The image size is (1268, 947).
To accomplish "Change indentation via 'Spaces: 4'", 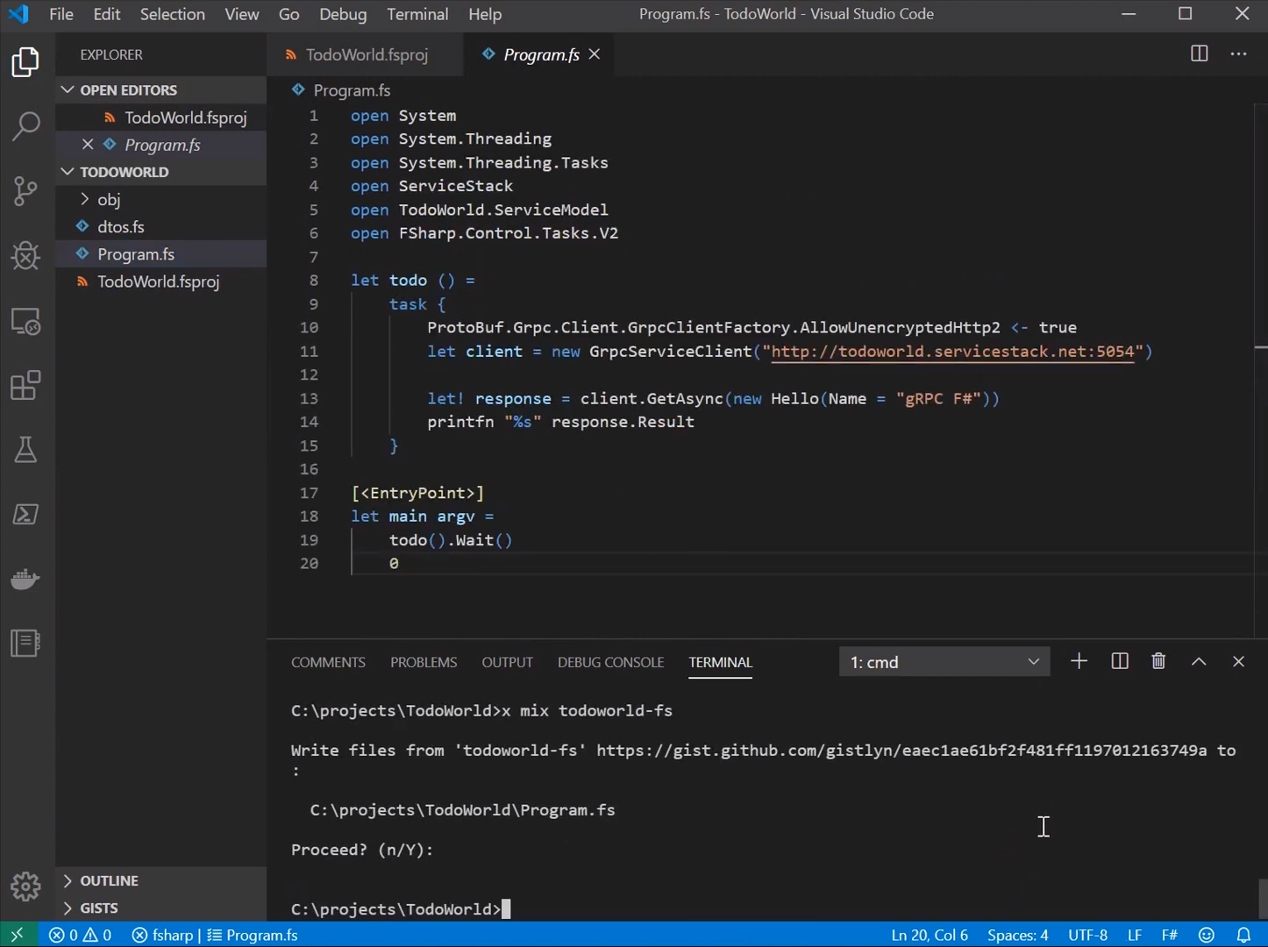I will [x=1017, y=935].
